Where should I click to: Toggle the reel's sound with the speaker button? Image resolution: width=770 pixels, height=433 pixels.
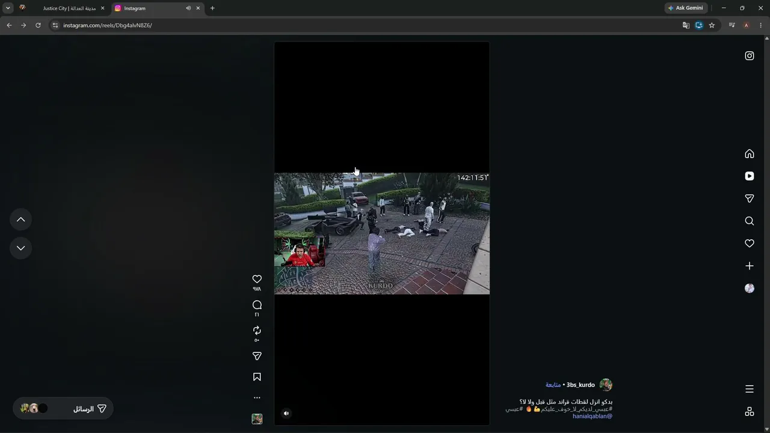click(286, 413)
